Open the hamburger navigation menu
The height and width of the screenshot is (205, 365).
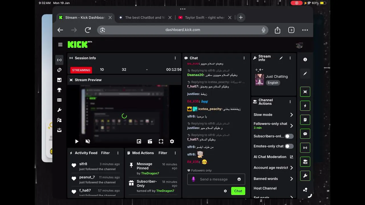click(x=60, y=44)
